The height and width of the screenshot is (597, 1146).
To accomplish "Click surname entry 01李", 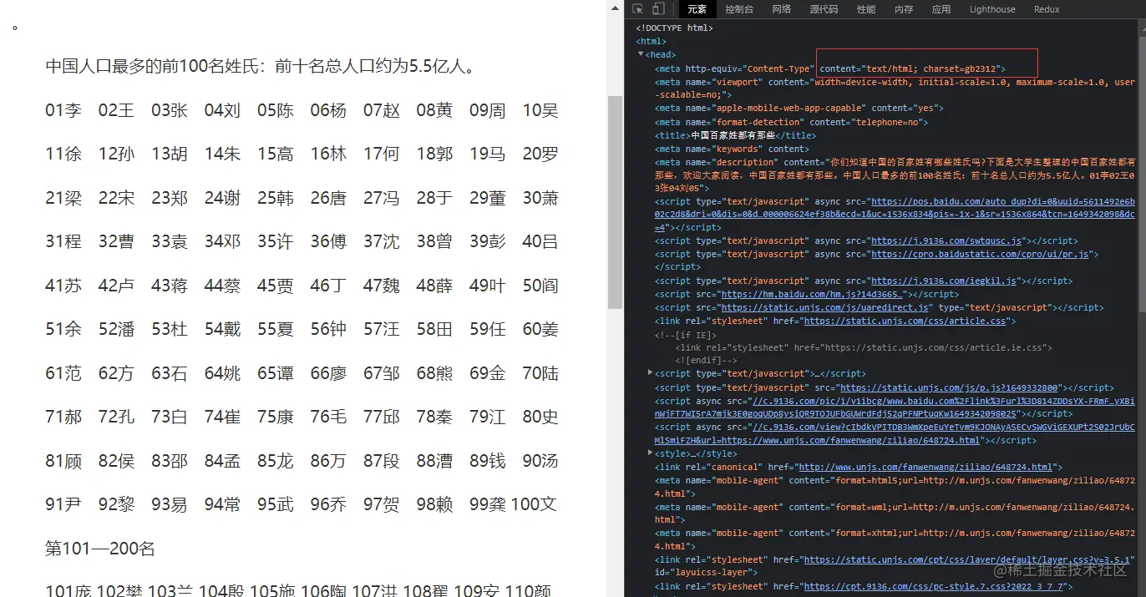I will [63, 110].
